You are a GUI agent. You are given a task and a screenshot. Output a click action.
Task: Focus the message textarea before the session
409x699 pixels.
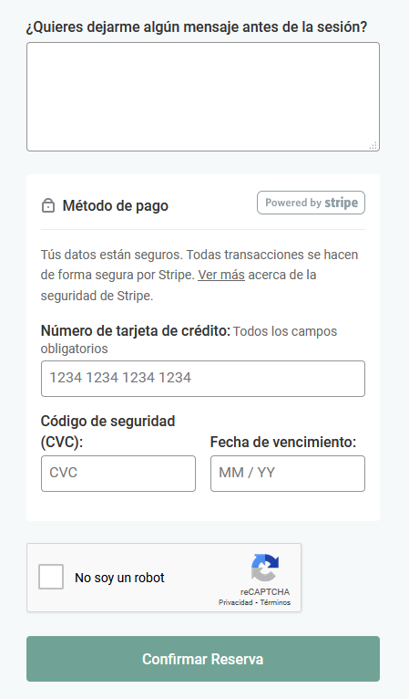pyautogui.click(x=203, y=97)
